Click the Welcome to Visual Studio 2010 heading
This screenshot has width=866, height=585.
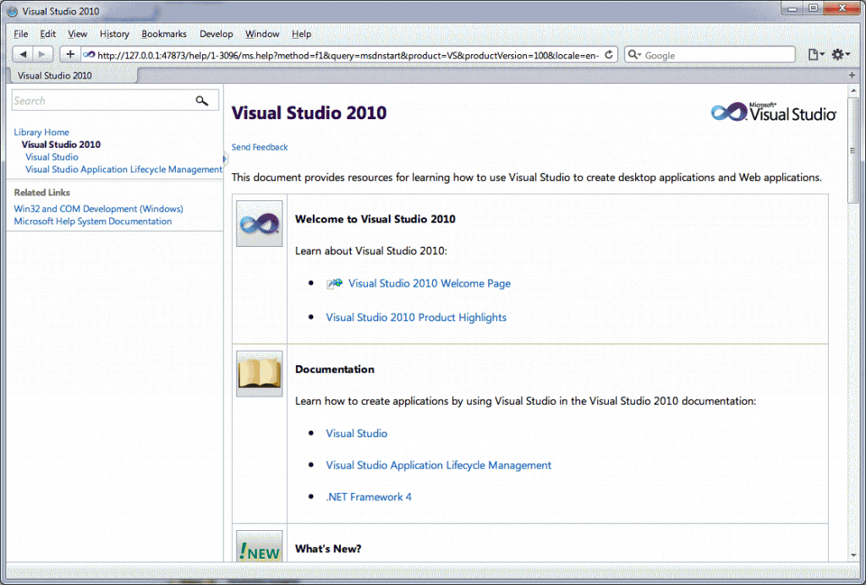tap(375, 219)
